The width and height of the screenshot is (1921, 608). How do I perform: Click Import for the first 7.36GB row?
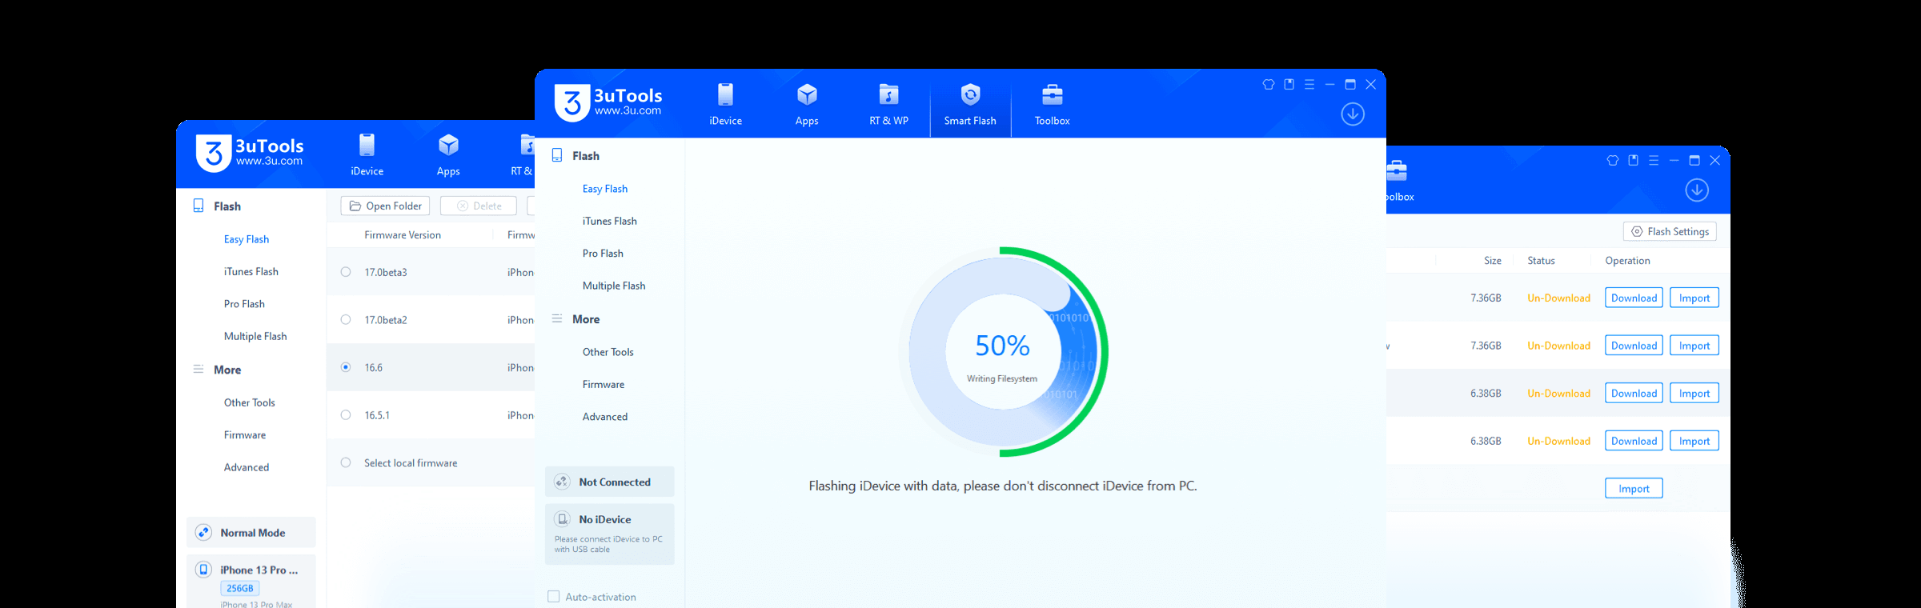[1694, 298]
